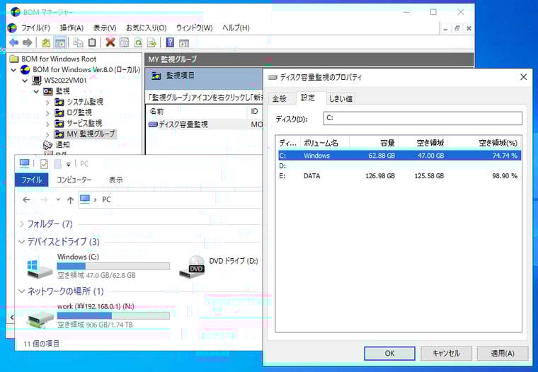Viewport: 538px width, 372px height.
Task: Click the paste clipboard icon in BOM toolbar
Action: [x=92, y=42]
